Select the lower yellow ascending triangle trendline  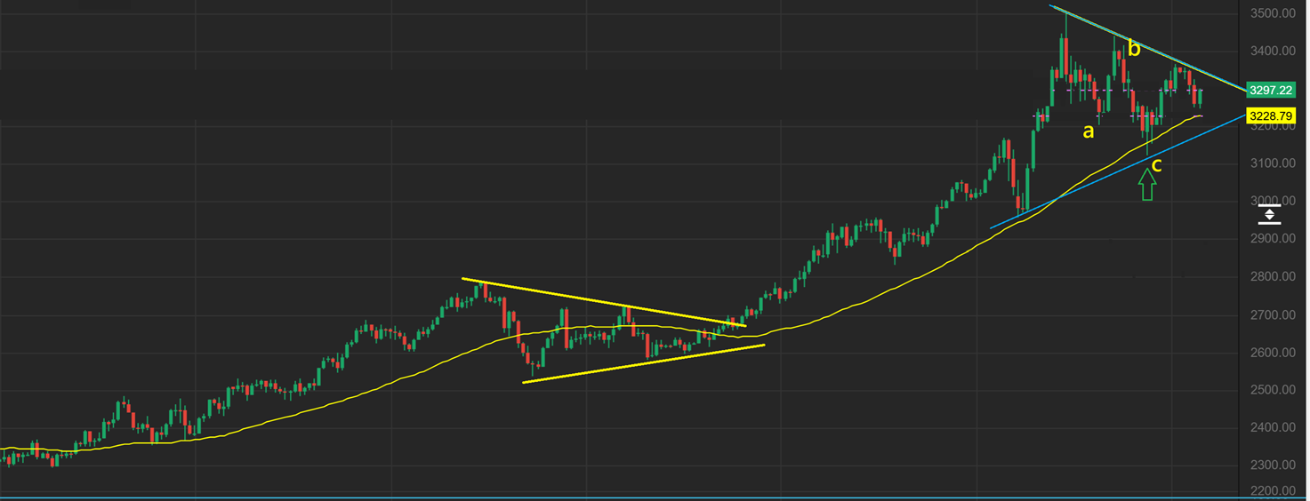pos(640,364)
